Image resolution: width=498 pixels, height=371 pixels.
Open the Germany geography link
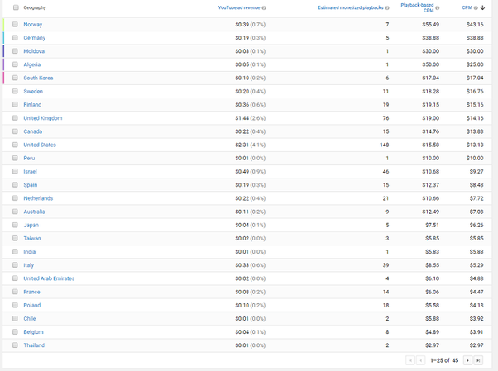[x=34, y=38]
